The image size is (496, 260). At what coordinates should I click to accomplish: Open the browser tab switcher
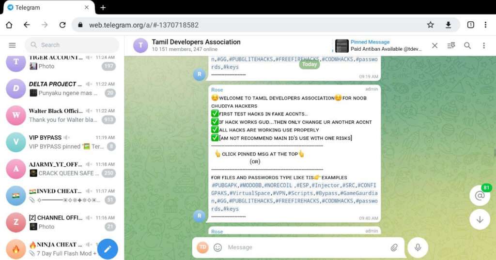[x=470, y=25]
